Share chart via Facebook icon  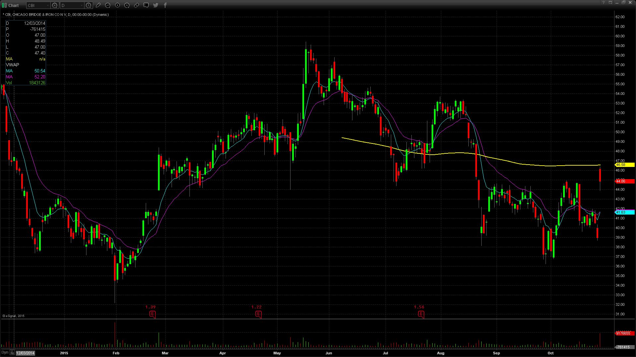coord(165,5)
